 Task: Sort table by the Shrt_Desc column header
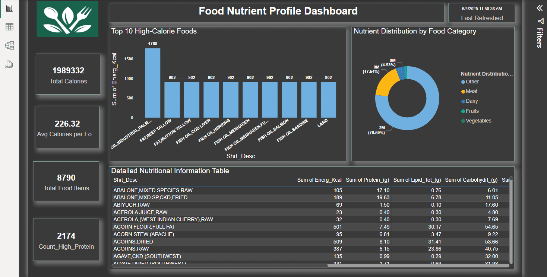124,180
